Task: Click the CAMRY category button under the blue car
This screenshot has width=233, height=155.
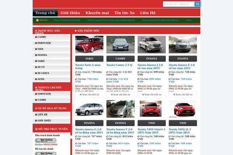Action: pyautogui.click(x=120, y=59)
